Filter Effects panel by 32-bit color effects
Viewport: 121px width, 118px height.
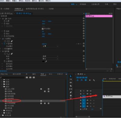(30, 78)
